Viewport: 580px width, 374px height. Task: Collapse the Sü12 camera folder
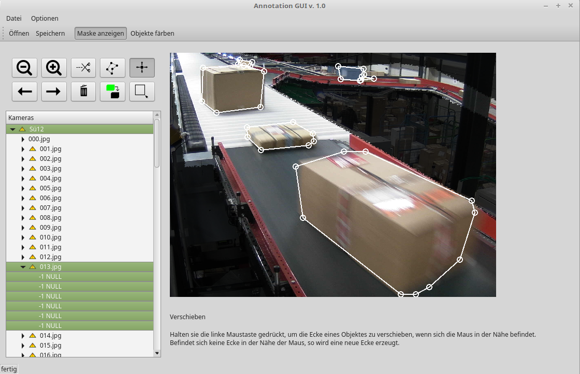click(13, 129)
